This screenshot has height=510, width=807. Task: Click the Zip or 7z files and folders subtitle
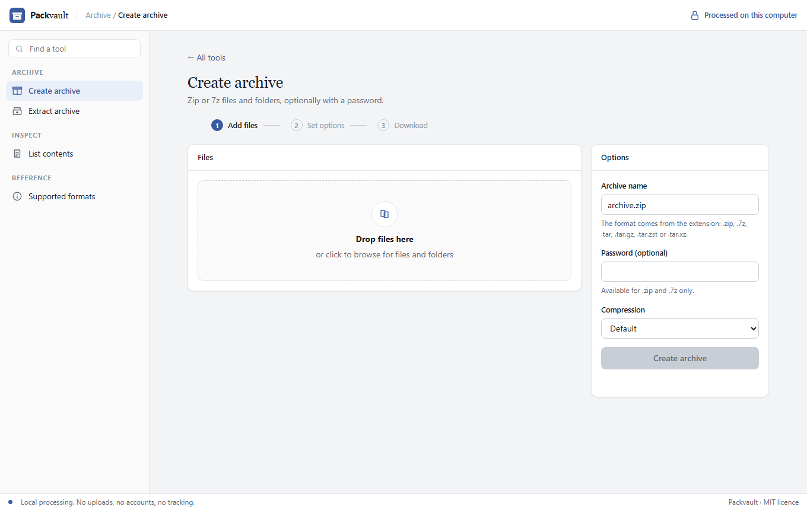click(285, 100)
